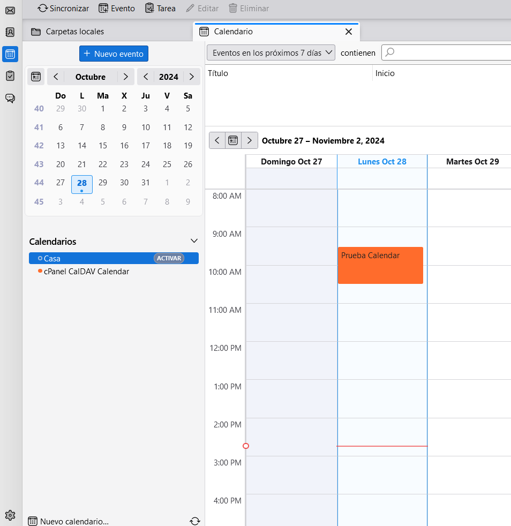Jump to today in week view

pos(234,140)
